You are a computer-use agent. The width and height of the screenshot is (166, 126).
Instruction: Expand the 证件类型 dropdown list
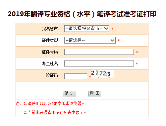[x=90, y=40]
